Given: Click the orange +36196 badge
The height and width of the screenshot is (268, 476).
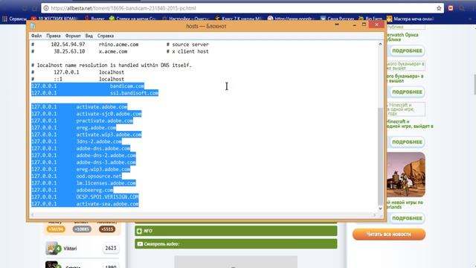Looking at the screenshot, I should pyautogui.click(x=56, y=229).
